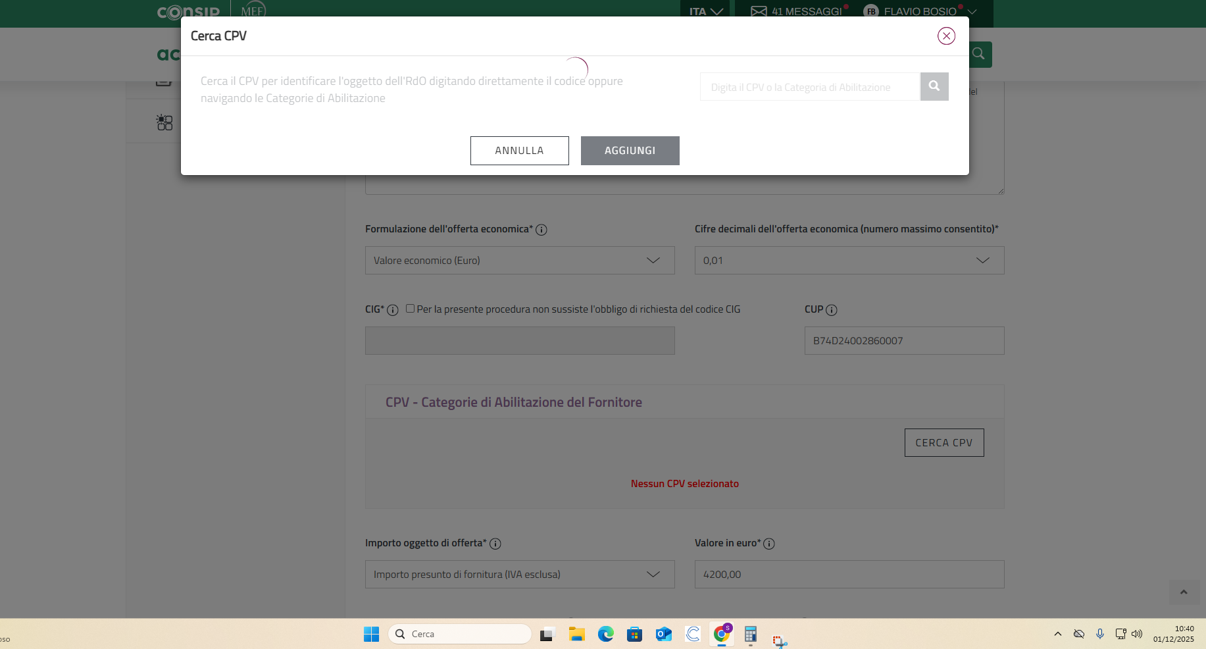Expand the Cifre decimali 0,01 dropdown
The width and height of the screenshot is (1206, 649).
coord(849,261)
